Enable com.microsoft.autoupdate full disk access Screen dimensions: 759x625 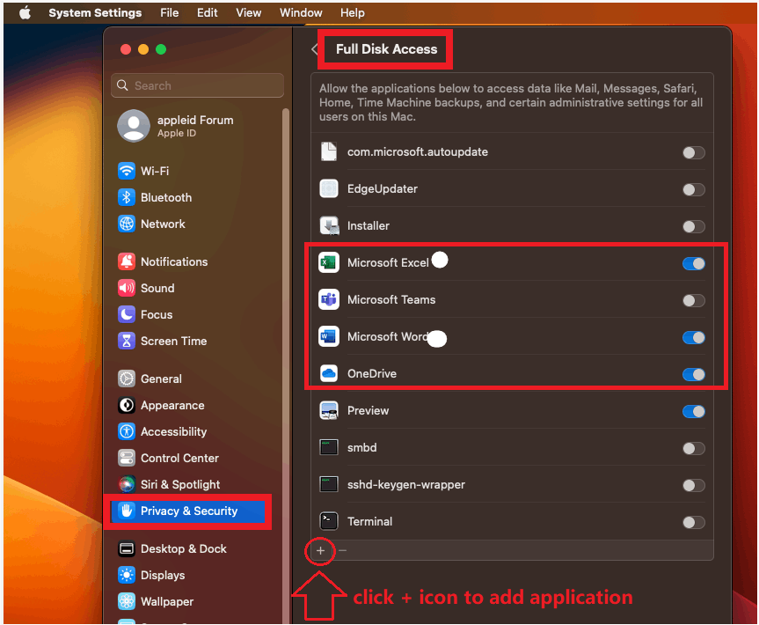pos(694,152)
